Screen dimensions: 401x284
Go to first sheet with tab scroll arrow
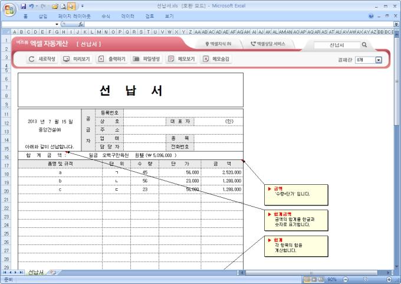point(5,272)
